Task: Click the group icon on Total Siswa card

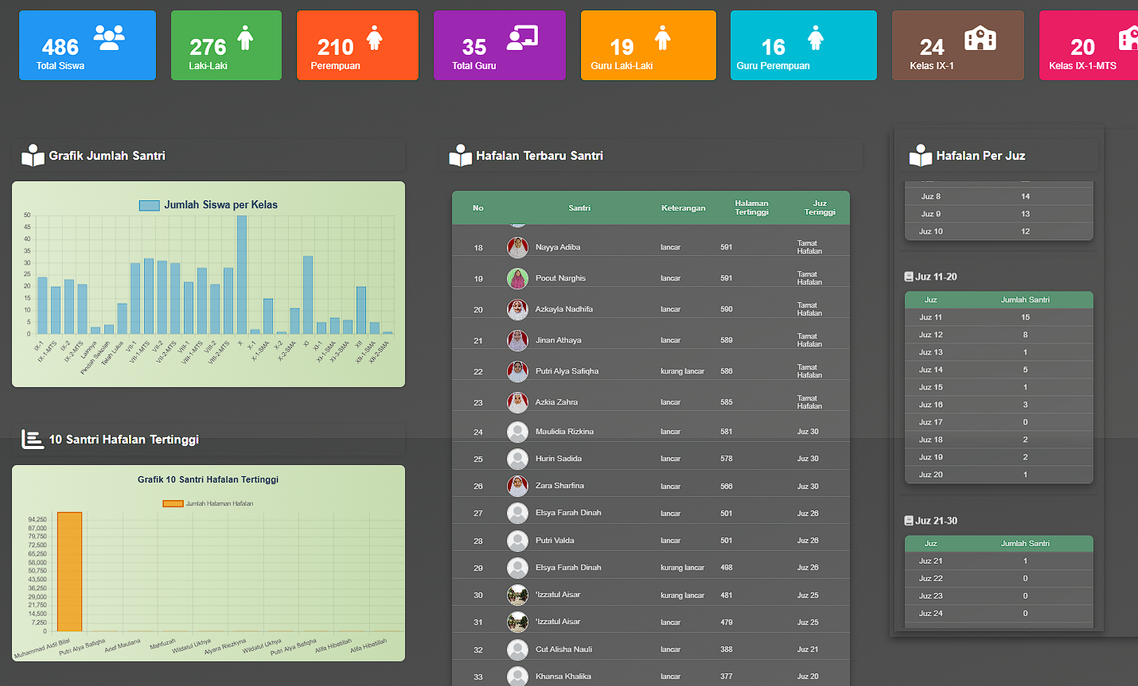Action: (109, 37)
